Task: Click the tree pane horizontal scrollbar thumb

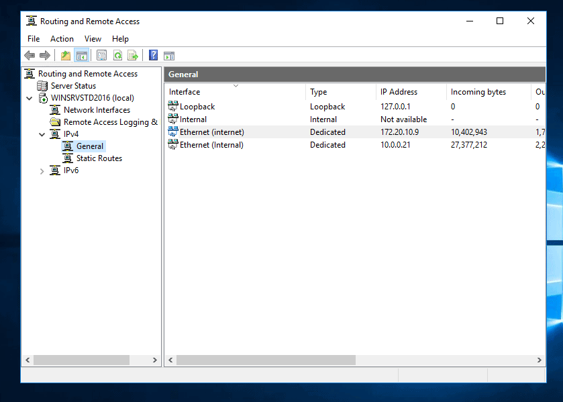Action: (81, 360)
